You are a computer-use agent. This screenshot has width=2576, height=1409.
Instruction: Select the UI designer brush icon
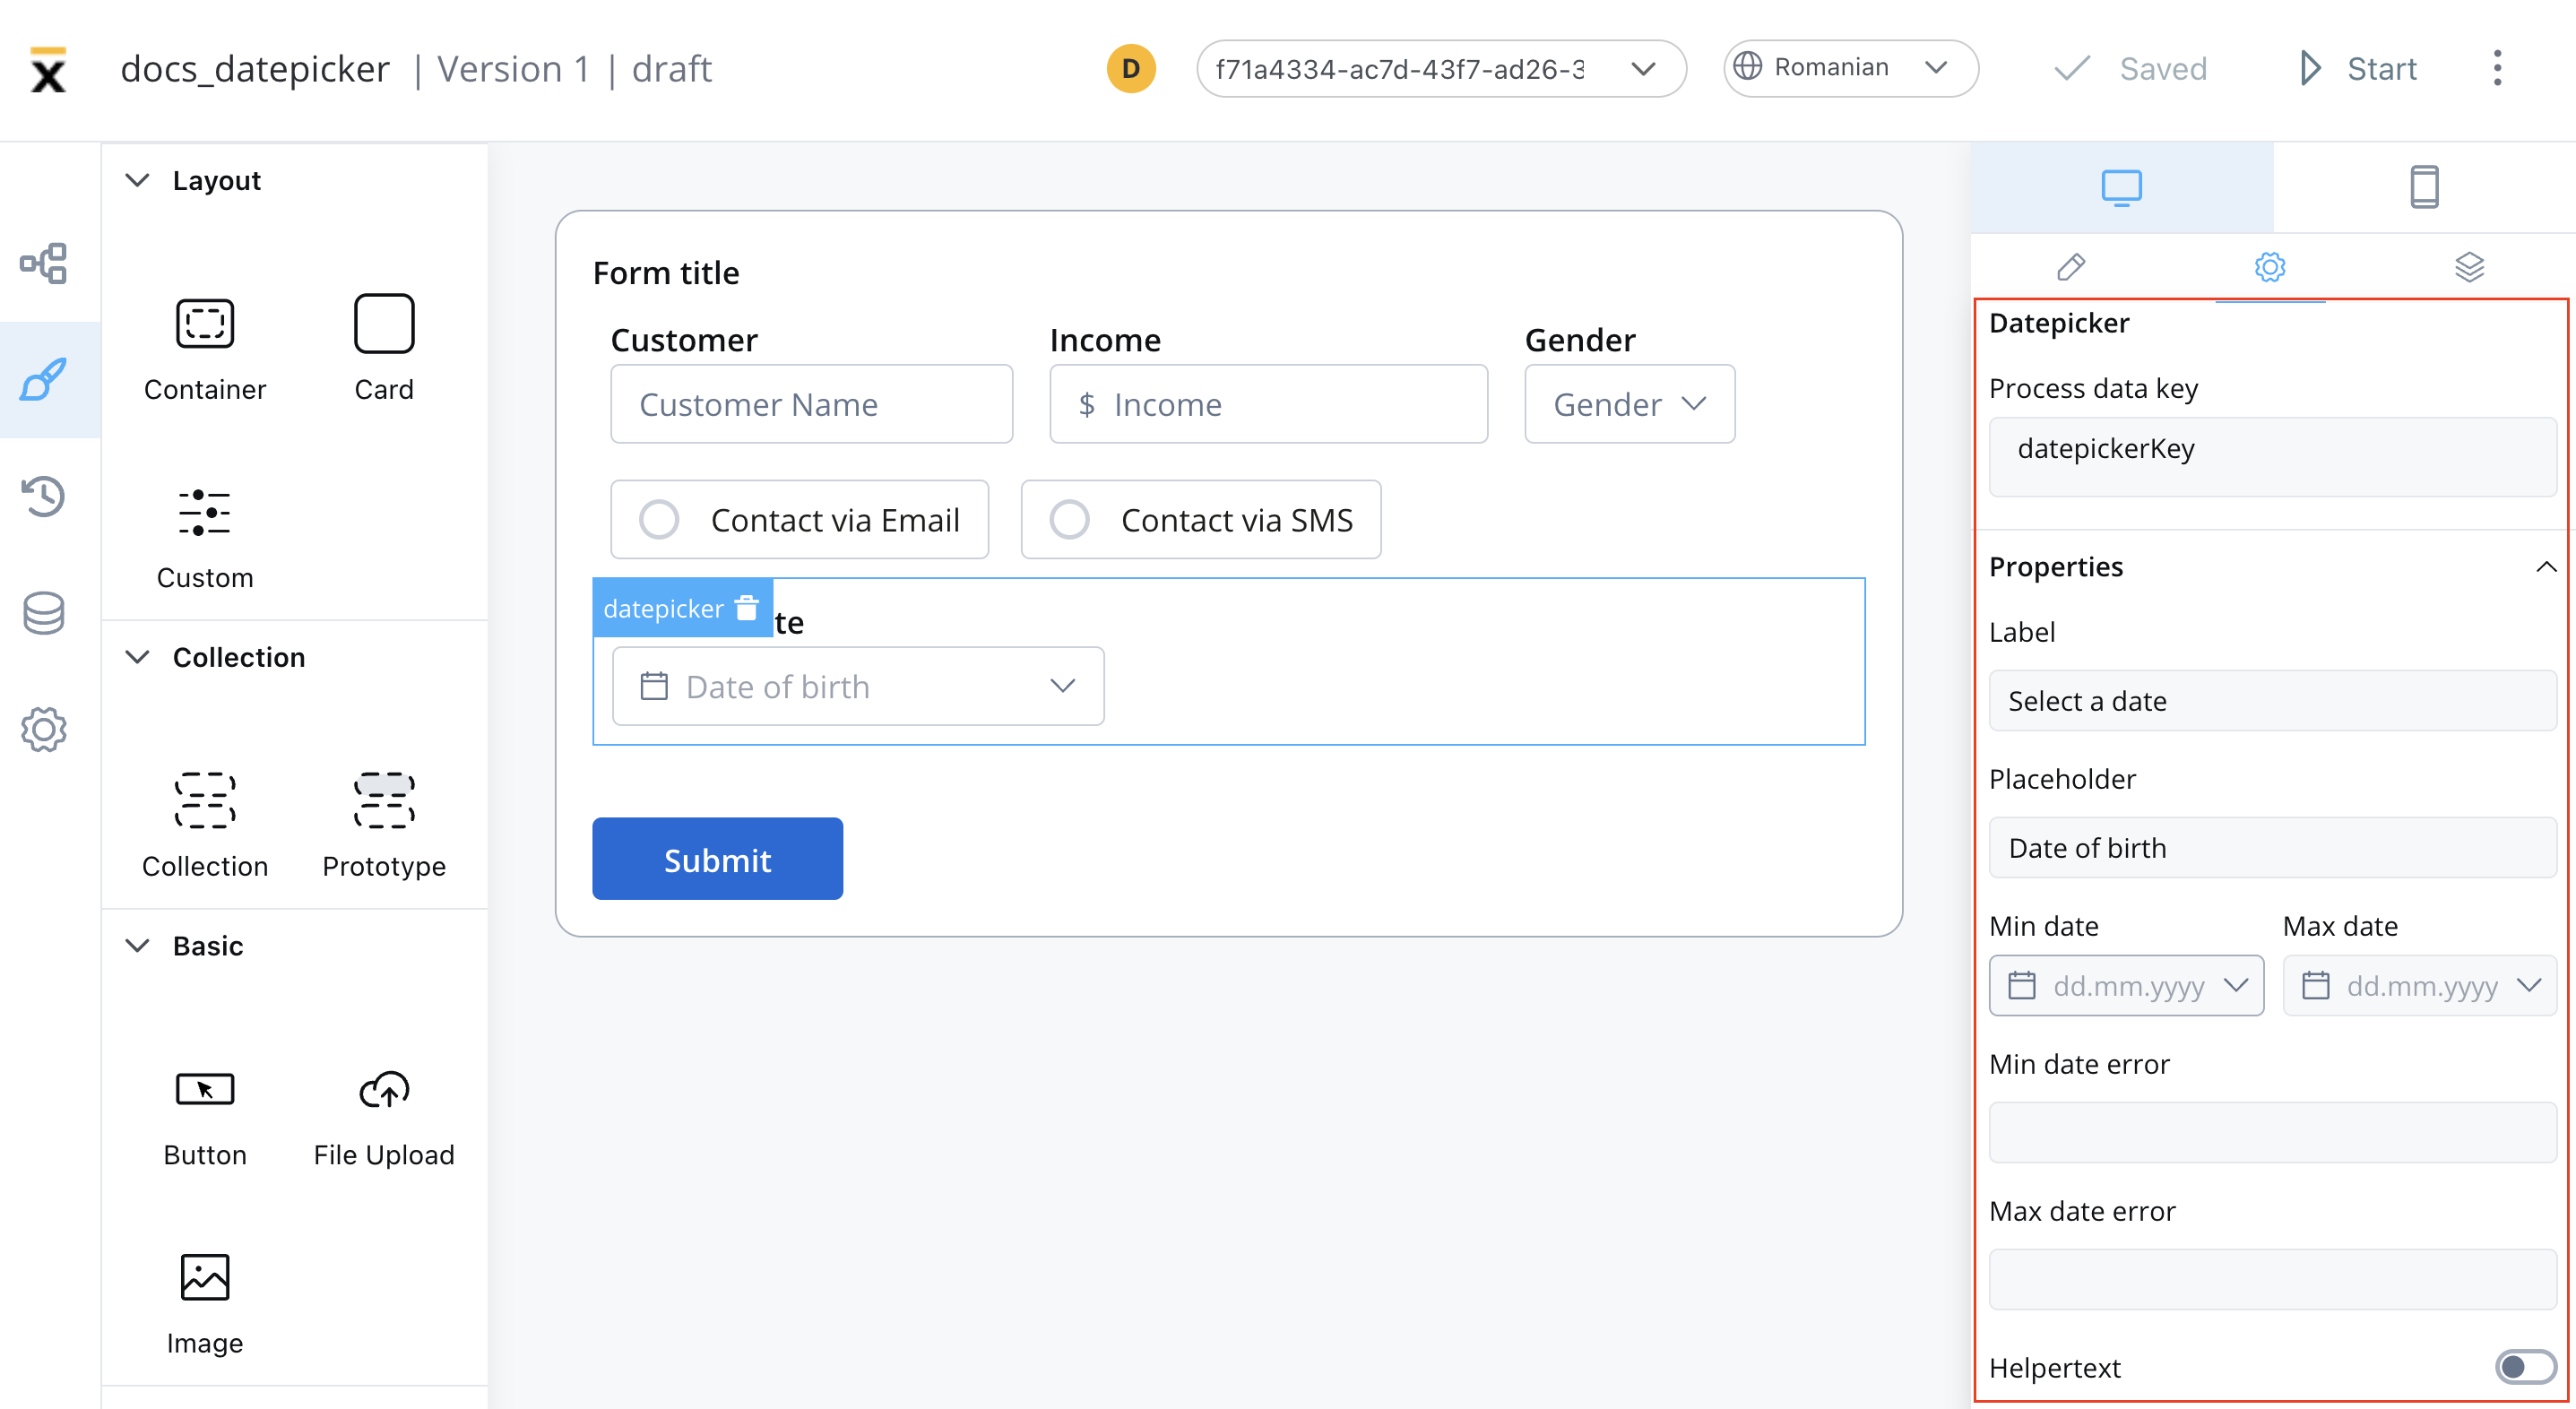pos(44,380)
